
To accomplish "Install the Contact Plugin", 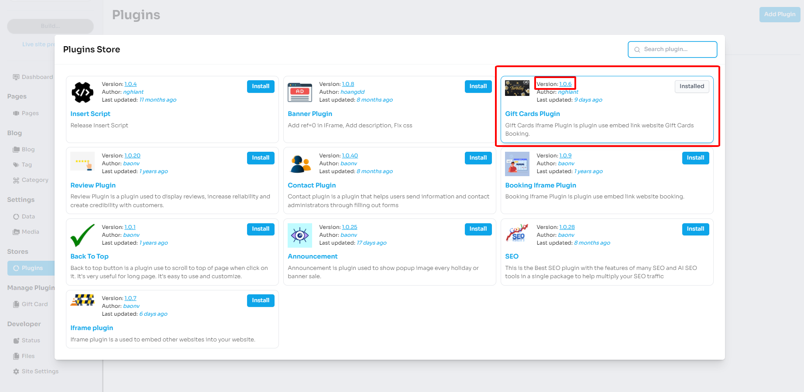I will point(478,158).
